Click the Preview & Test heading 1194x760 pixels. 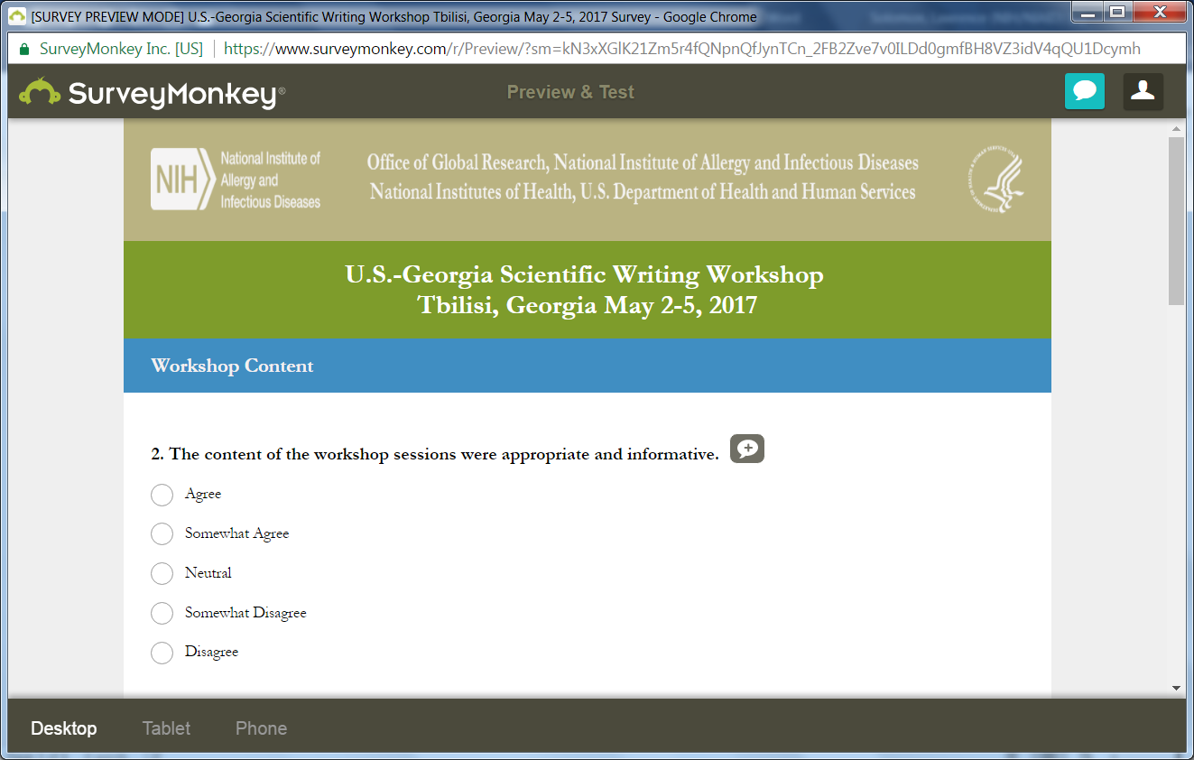[x=570, y=92]
